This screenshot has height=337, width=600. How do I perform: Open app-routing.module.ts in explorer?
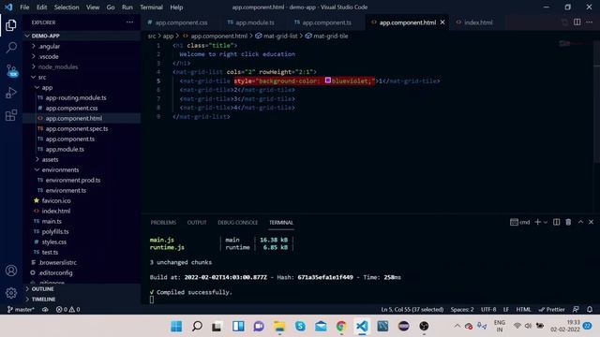click(76, 97)
